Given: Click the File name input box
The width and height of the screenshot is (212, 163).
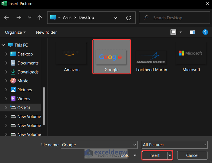Looking at the screenshot, I should [97, 145].
